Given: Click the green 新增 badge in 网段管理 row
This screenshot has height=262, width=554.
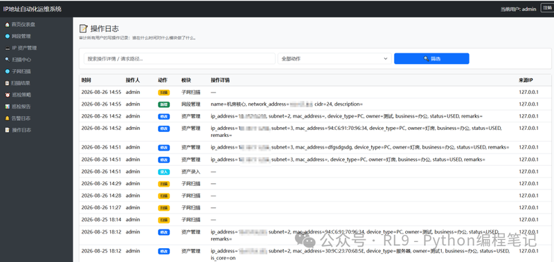Looking at the screenshot, I should (163, 104).
